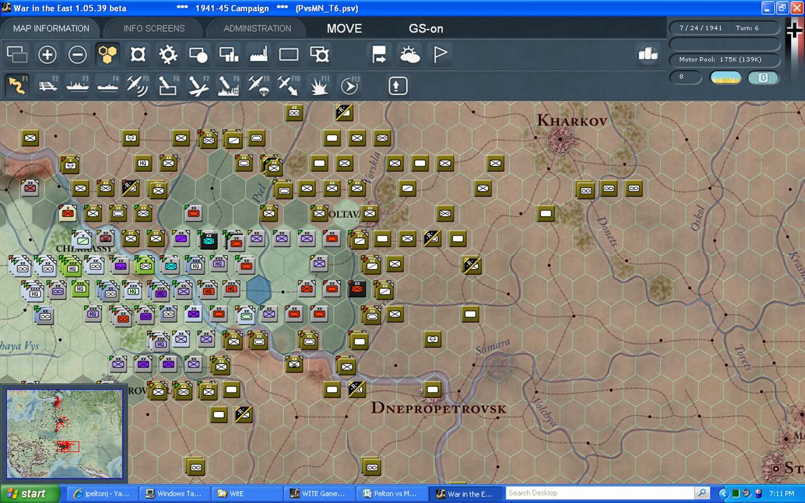Click the Dnepropetrovsk map label
Screen dimensions: 805x503
[439, 408]
